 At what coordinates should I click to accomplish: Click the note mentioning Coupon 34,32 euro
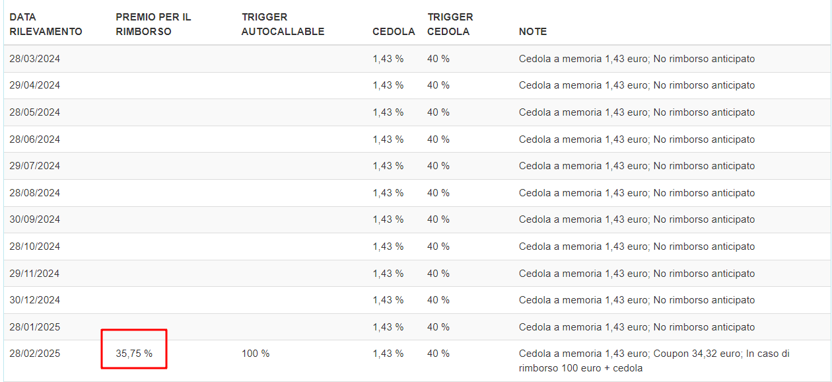[654, 360]
